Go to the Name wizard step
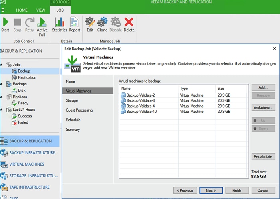Image resolution: width=280 pixels, height=199 pixels. pyautogui.click(x=70, y=81)
